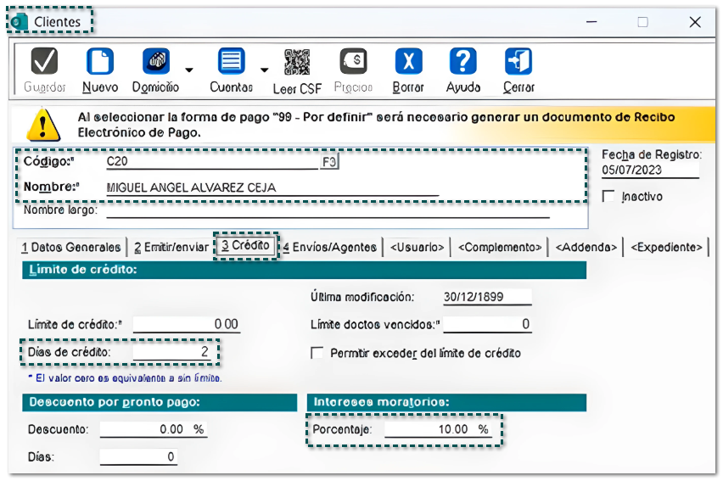723x481 pixels.
Task: Open the 4 Envíos/Agentes tab
Action: [330, 247]
